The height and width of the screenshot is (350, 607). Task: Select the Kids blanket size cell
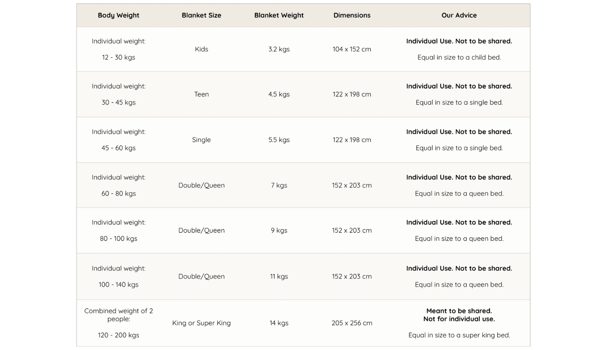coord(201,49)
